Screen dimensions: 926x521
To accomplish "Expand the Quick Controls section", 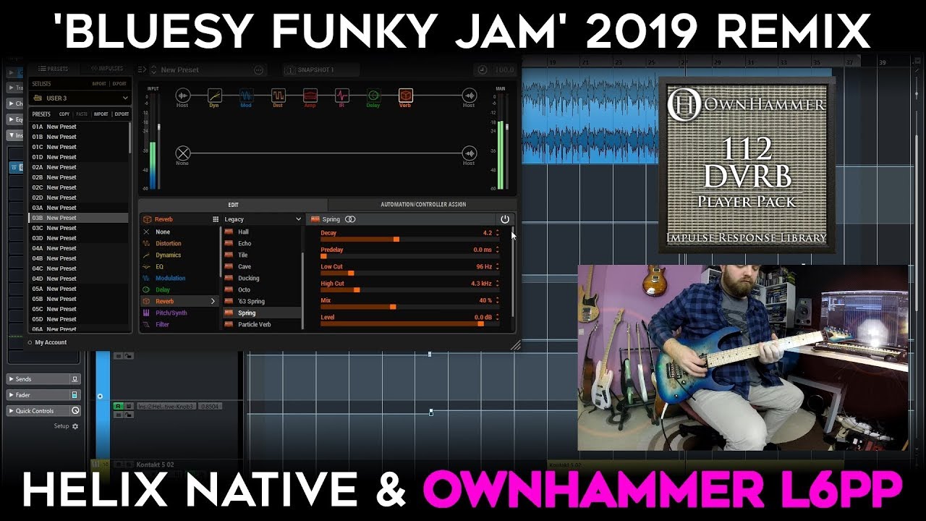I will pyautogui.click(x=11, y=411).
